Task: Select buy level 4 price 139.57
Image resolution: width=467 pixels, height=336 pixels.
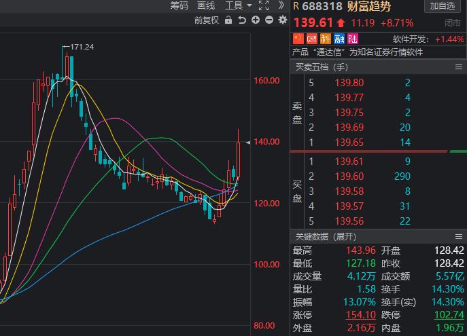Action: click(349, 206)
